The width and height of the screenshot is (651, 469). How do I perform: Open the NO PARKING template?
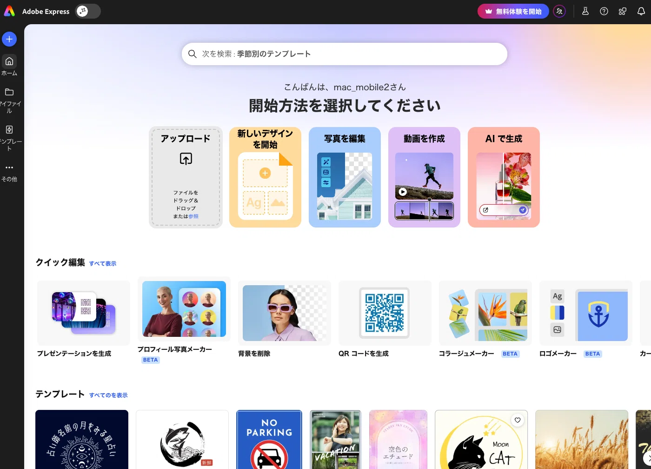(x=269, y=439)
